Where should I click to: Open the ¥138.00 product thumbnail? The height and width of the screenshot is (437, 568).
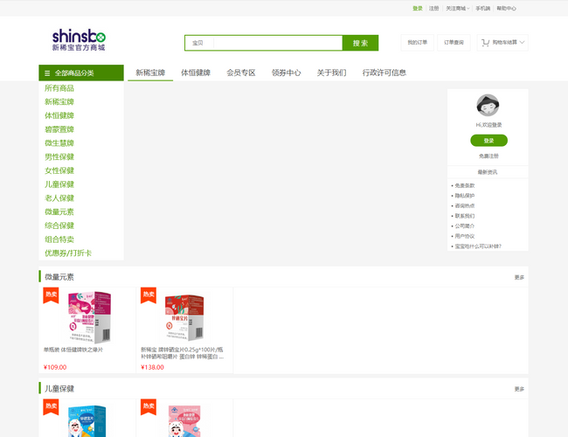click(184, 317)
